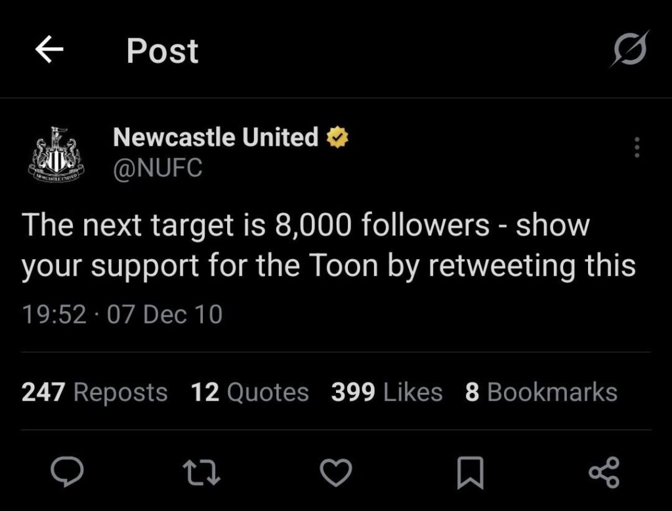View the 247 Reposts list
672x511 pixels.
coord(94,392)
